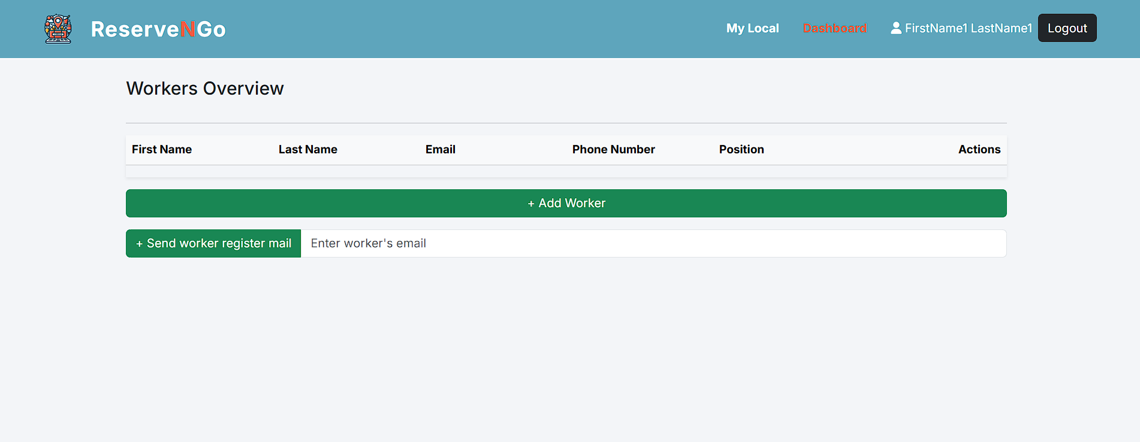Focus the Enter worker's email field

coord(653,244)
